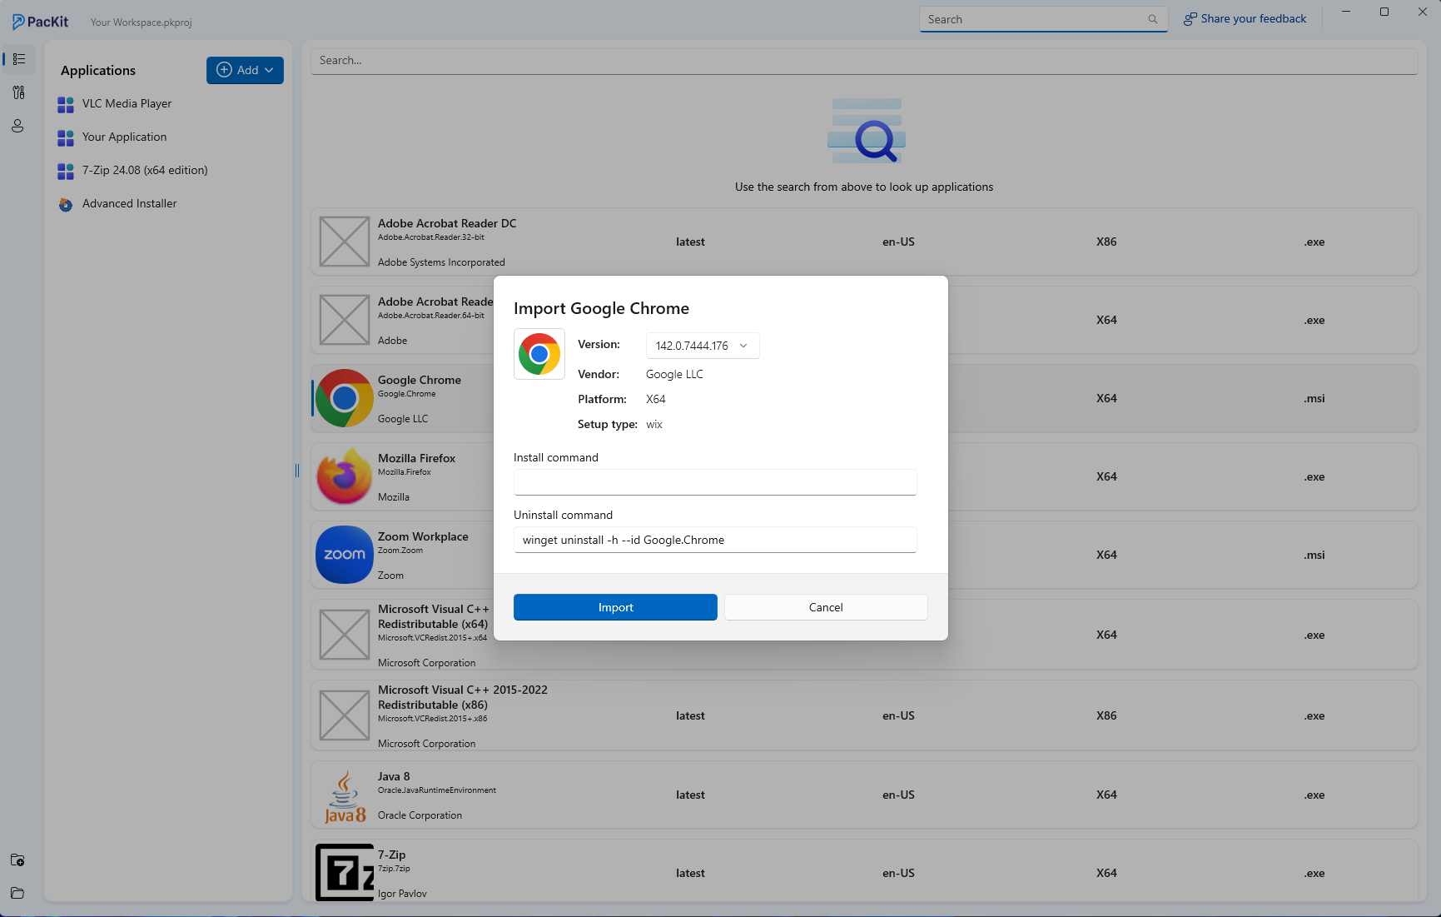
Task: Select Advanced Installer in Applications list
Action: click(x=129, y=203)
